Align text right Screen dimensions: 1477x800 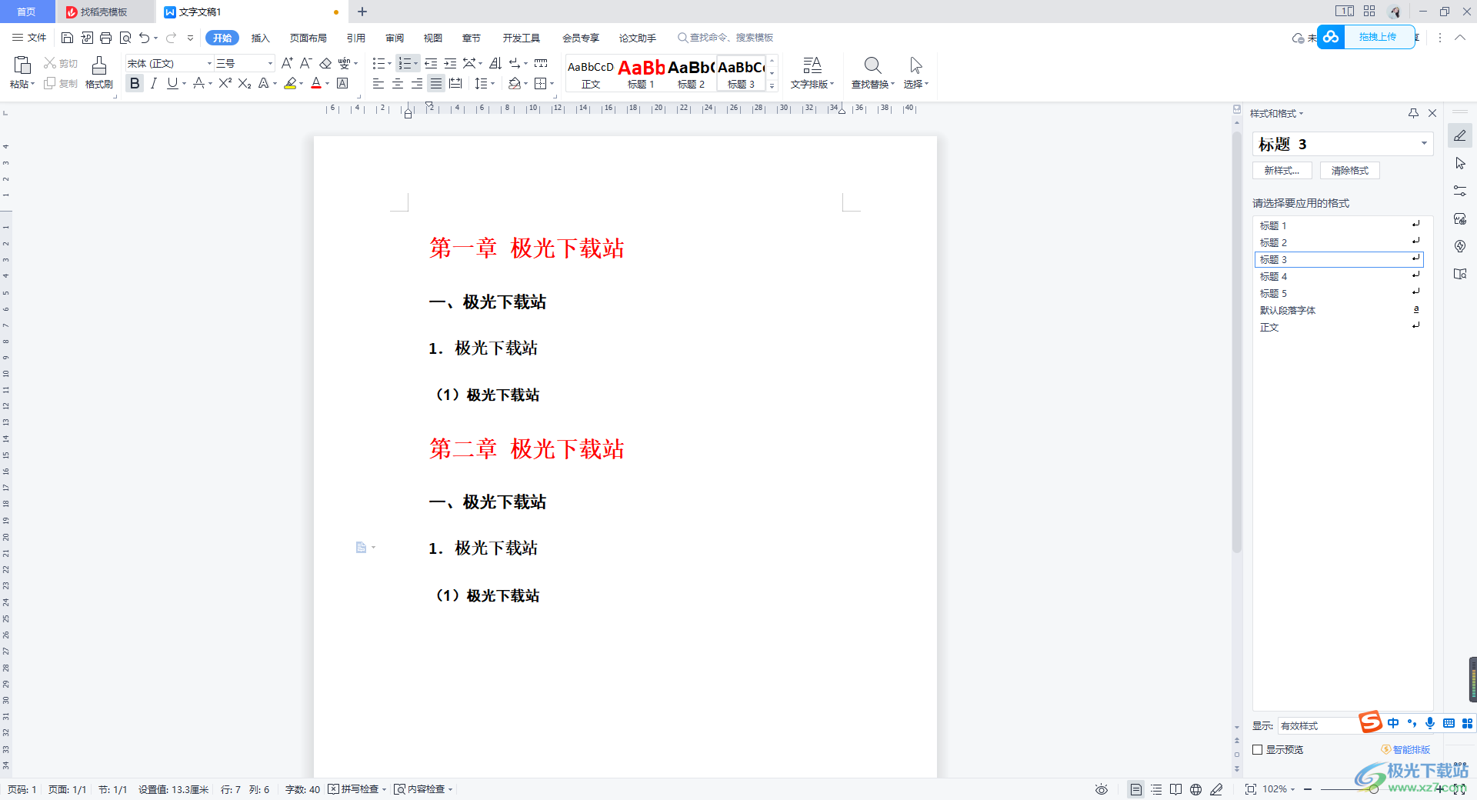point(417,83)
